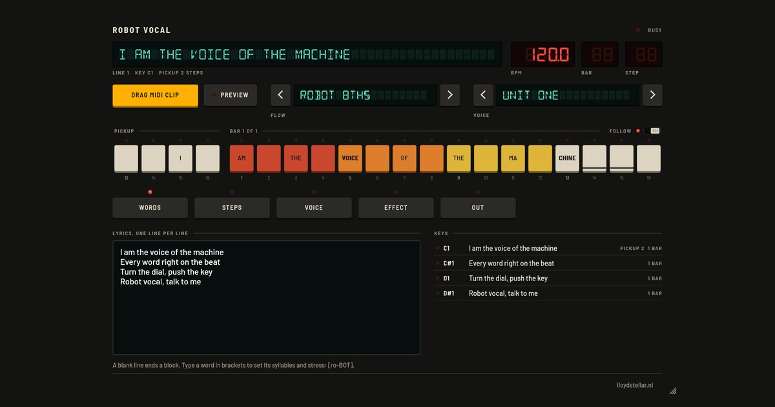
Task: Select bar step pad number 14
Action: [594, 158]
